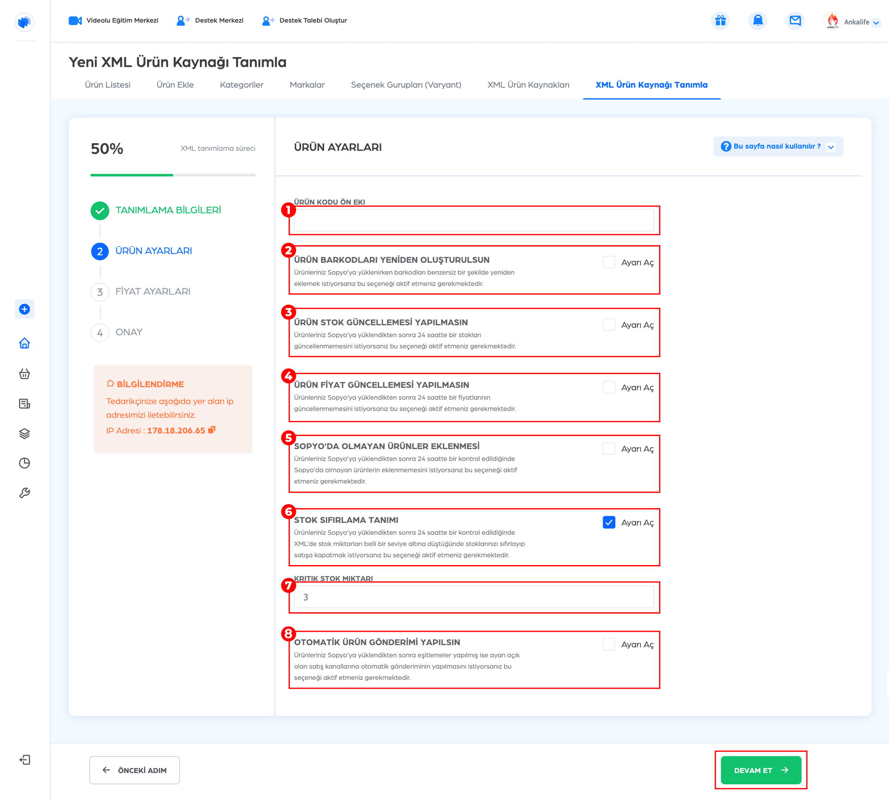Open the gift box icon
The width and height of the screenshot is (889, 800).
720,20
